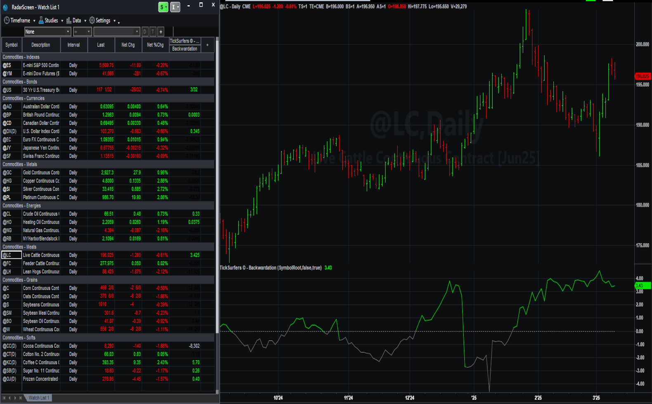Click the RadarScreen app logo icon
Screen dimensions: 652x404
coord(5,7)
